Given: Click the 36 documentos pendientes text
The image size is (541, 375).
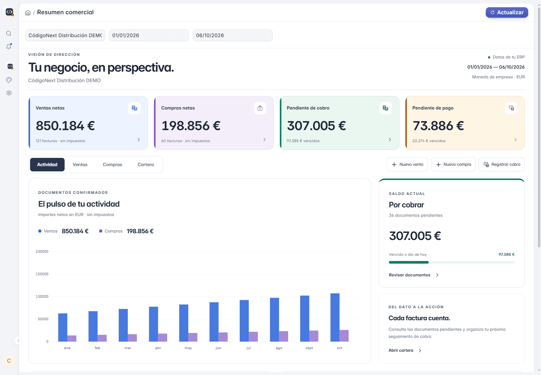Looking at the screenshot, I should [416, 215].
